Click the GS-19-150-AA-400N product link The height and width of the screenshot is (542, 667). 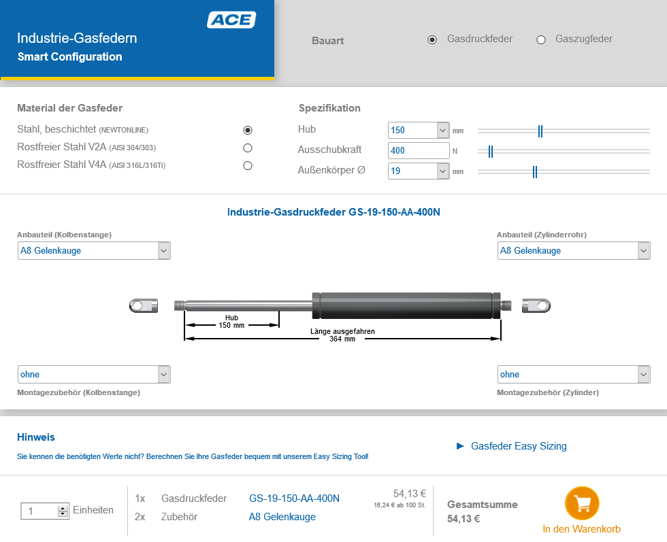[295, 498]
